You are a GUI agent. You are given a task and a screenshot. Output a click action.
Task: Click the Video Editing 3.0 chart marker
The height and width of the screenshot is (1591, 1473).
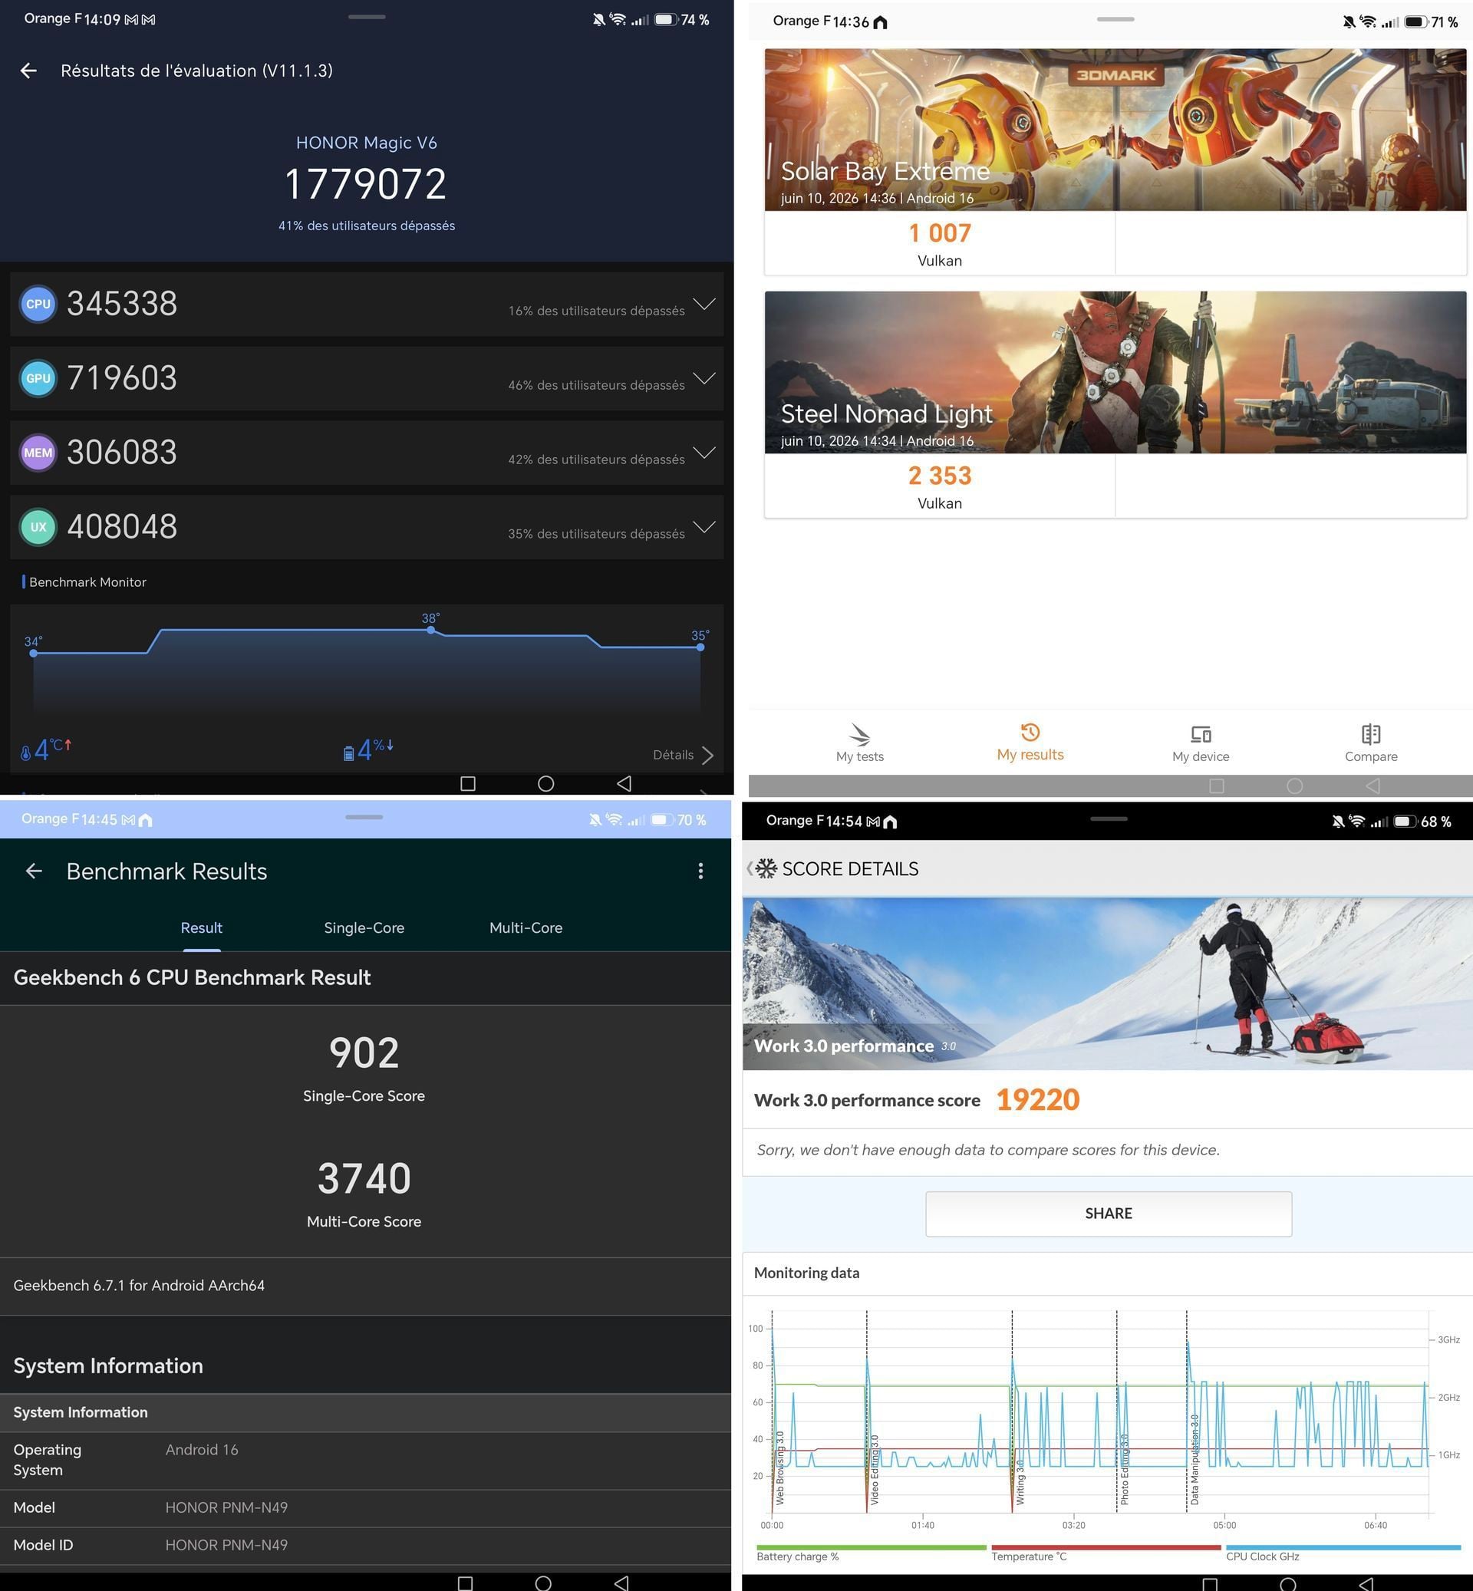(x=875, y=1470)
